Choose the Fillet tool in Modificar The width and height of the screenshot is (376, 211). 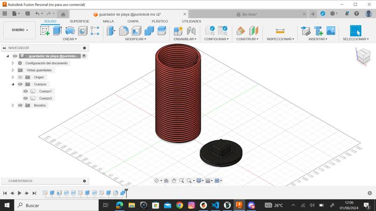(x=124, y=31)
